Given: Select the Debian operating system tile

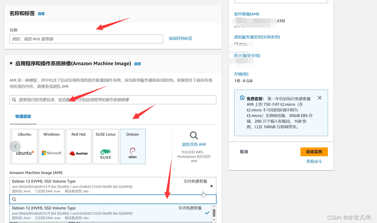Looking at the screenshot, I should point(133,146).
